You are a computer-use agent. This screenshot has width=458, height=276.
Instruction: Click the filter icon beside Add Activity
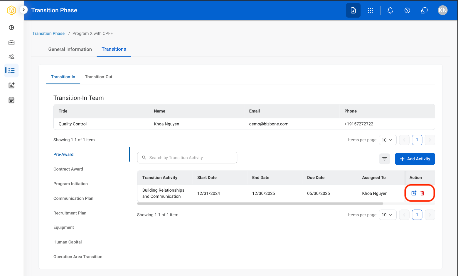[385, 159]
